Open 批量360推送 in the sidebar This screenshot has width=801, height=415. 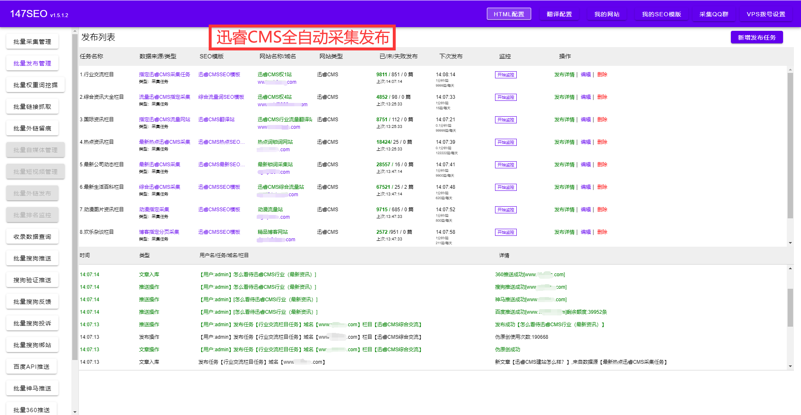coord(31,410)
